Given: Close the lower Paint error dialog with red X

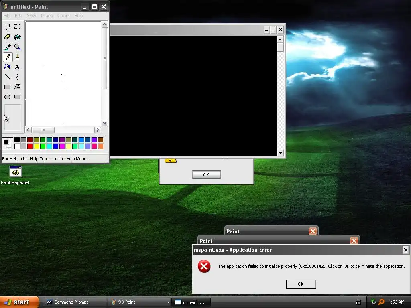Looking at the screenshot, I should (x=354, y=241).
